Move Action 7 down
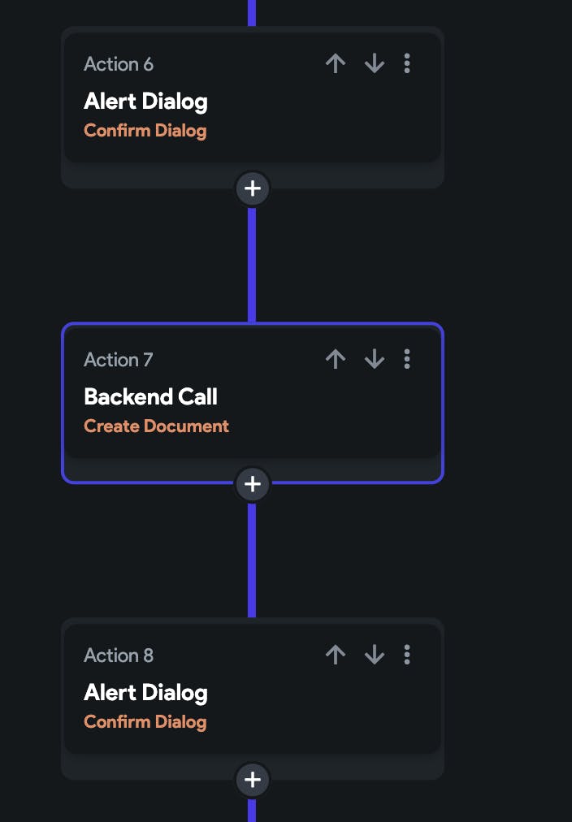572x822 pixels. [x=374, y=359]
